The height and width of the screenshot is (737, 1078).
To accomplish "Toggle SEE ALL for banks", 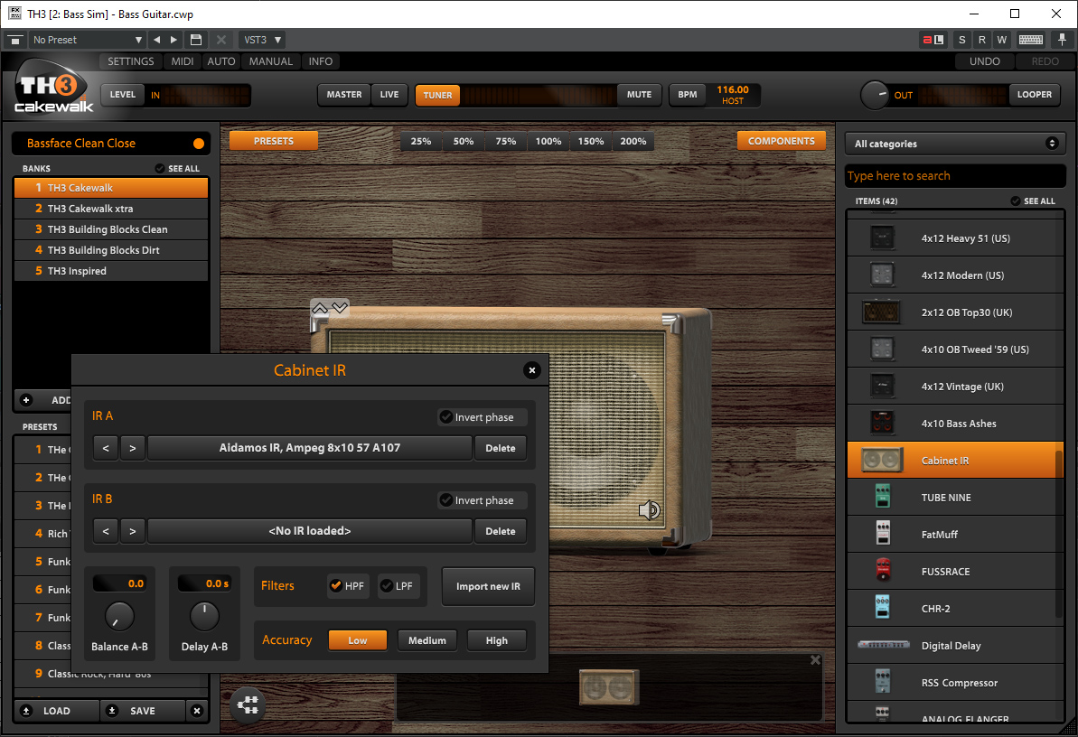I will click(x=177, y=168).
